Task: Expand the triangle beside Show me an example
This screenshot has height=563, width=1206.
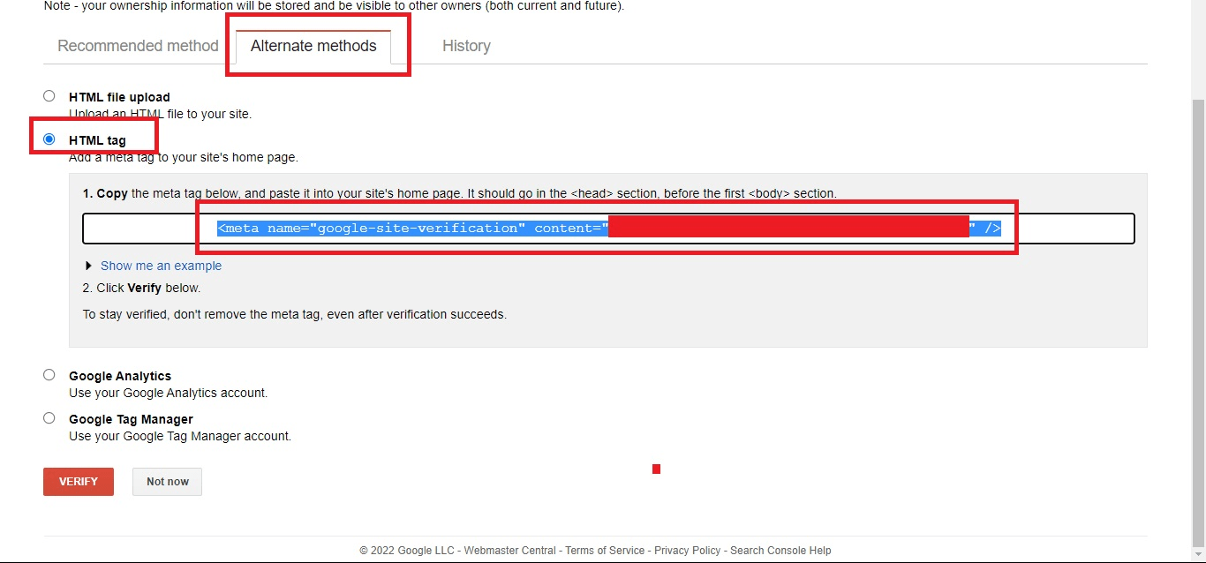Action: 88,266
